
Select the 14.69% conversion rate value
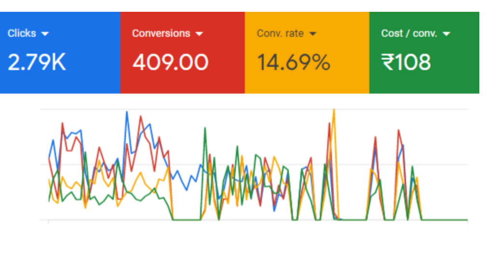pos(293,63)
